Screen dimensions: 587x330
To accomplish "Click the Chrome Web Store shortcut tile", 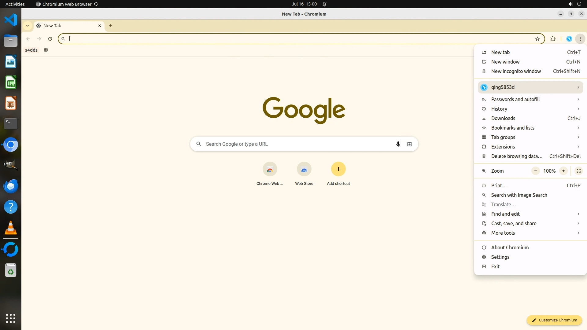I will pyautogui.click(x=270, y=169).
